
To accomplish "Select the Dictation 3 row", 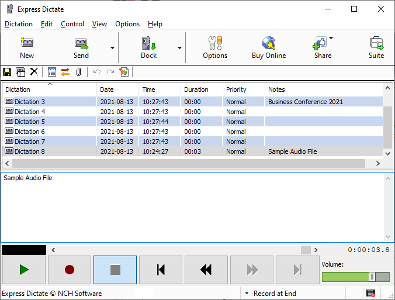I will [x=193, y=102].
